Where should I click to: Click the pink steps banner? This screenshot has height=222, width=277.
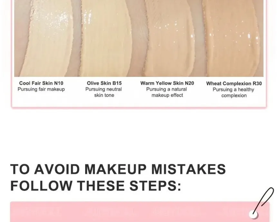point(139,212)
